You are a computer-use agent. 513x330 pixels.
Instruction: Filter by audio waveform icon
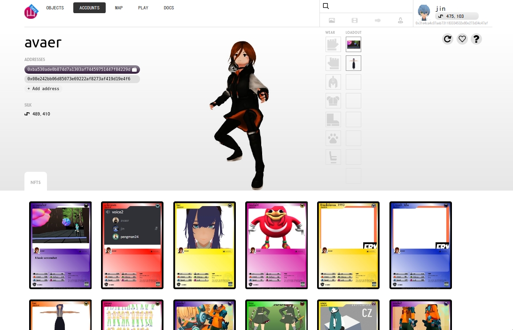click(378, 20)
